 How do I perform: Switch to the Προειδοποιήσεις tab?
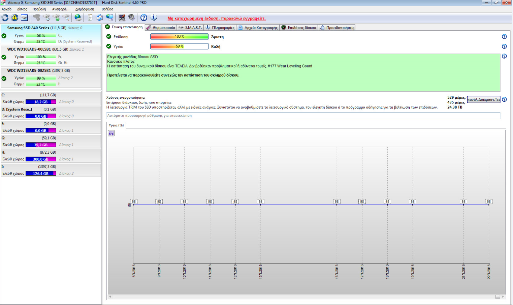click(x=337, y=28)
